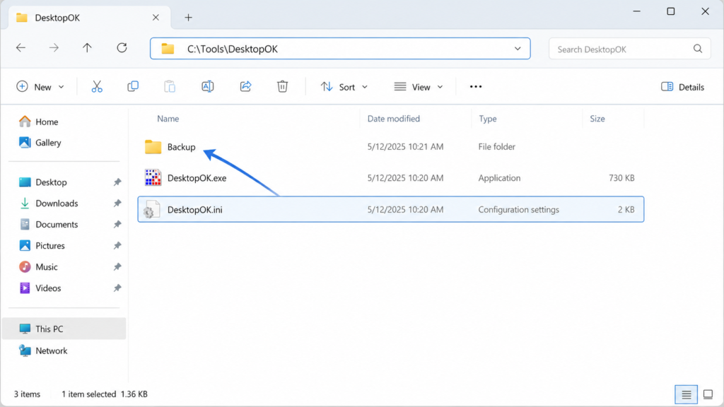The image size is (724, 407).
Task: Unpin Documents using its pin icon
Action: click(117, 225)
